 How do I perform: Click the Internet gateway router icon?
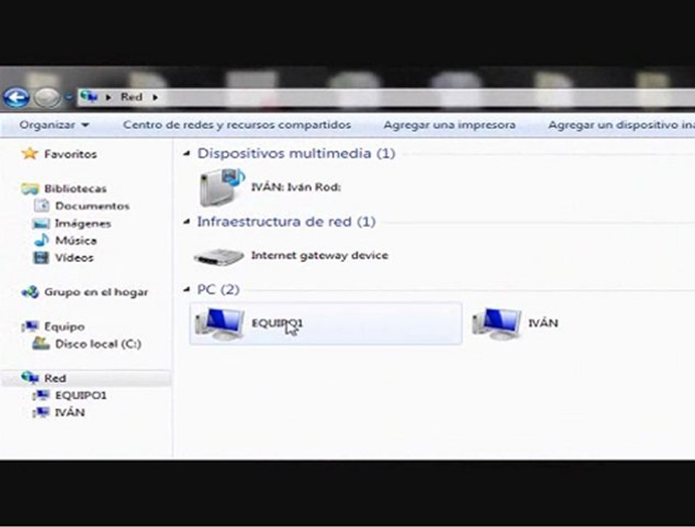219,256
